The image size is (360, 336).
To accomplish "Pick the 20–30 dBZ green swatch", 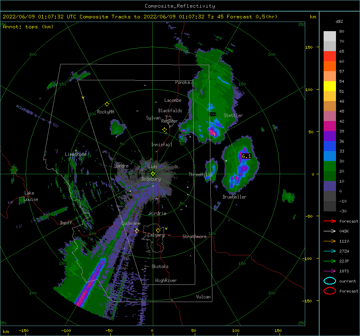I will point(330,166).
